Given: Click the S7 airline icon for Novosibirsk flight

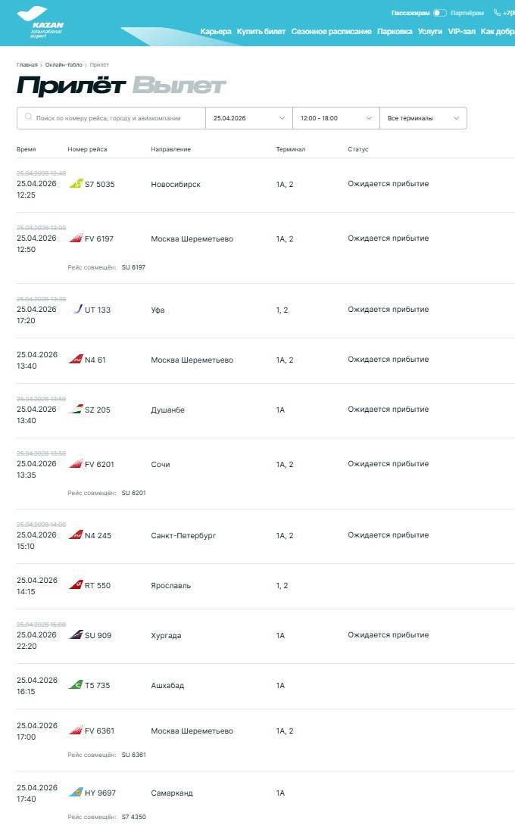Looking at the screenshot, I should pos(76,184).
